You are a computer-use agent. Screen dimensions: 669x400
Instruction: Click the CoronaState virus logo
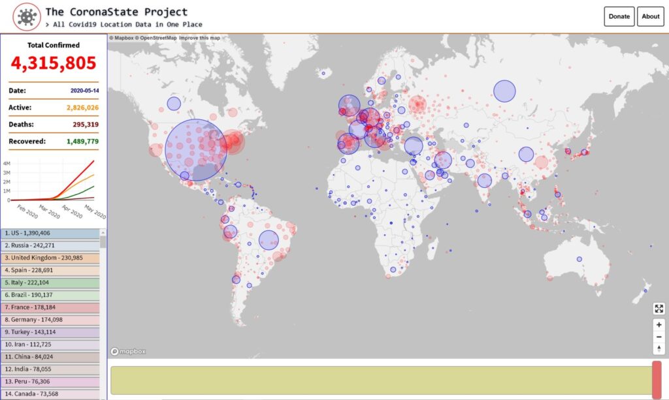(26, 17)
